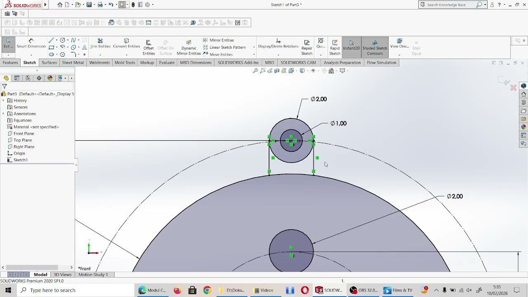Toggle Shaded Sketch Contours
Image resolution: width=528 pixels, height=297 pixels.
tap(375, 47)
